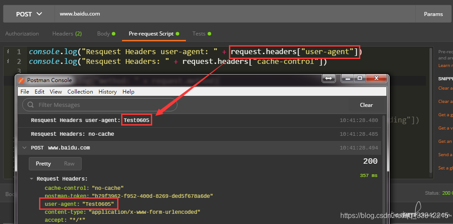Click the Filter Messages search field
Screen dimensions: 453x224
click(100, 105)
